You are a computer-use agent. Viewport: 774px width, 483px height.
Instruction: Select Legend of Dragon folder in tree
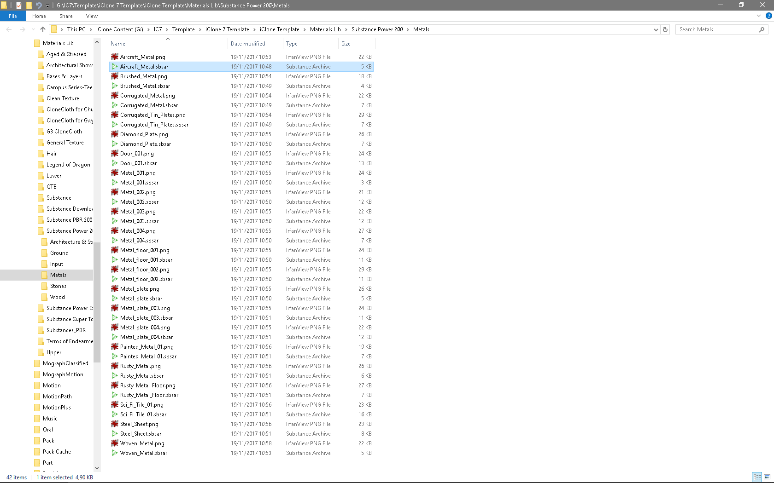[x=68, y=165]
